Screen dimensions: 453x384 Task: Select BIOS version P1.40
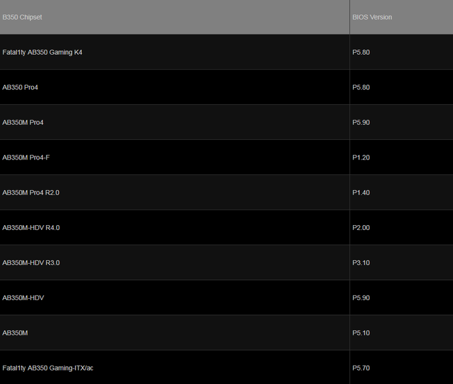[361, 193]
